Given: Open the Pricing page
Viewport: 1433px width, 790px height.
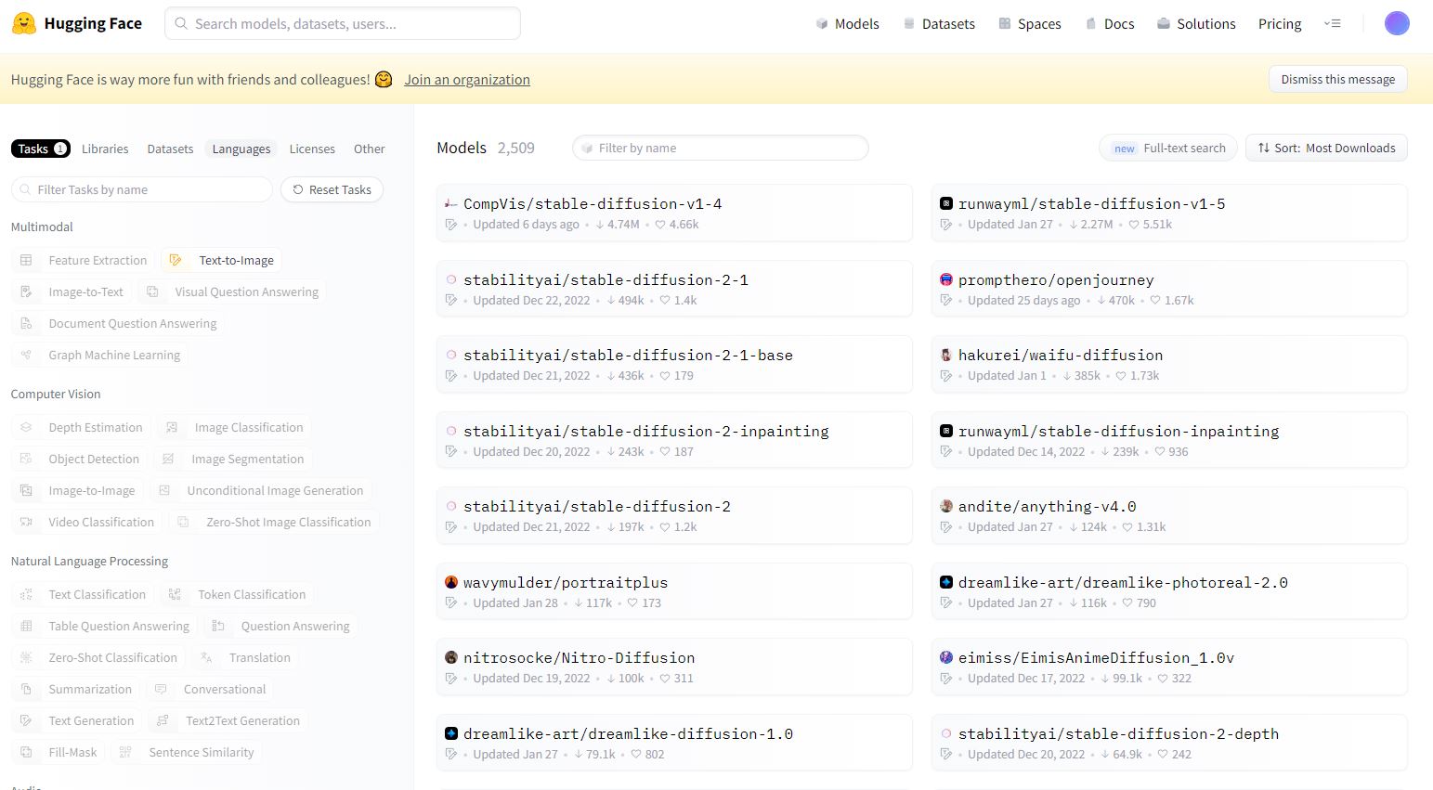Looking at the screenshot, I should point(1280,23).
